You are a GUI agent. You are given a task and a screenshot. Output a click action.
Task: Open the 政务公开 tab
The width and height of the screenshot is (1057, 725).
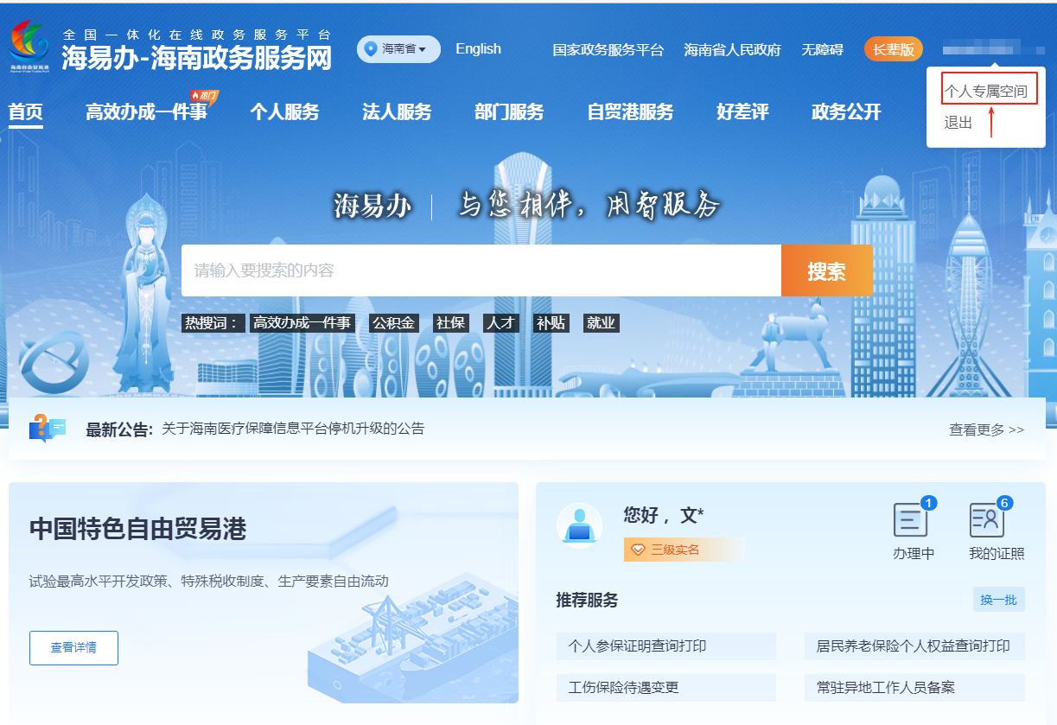[846, 112]
